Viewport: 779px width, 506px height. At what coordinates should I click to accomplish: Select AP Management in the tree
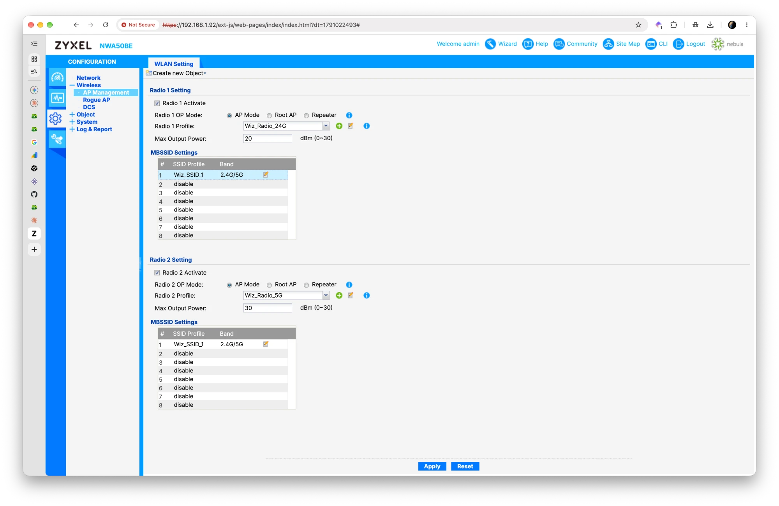click(x=106, y=93)
